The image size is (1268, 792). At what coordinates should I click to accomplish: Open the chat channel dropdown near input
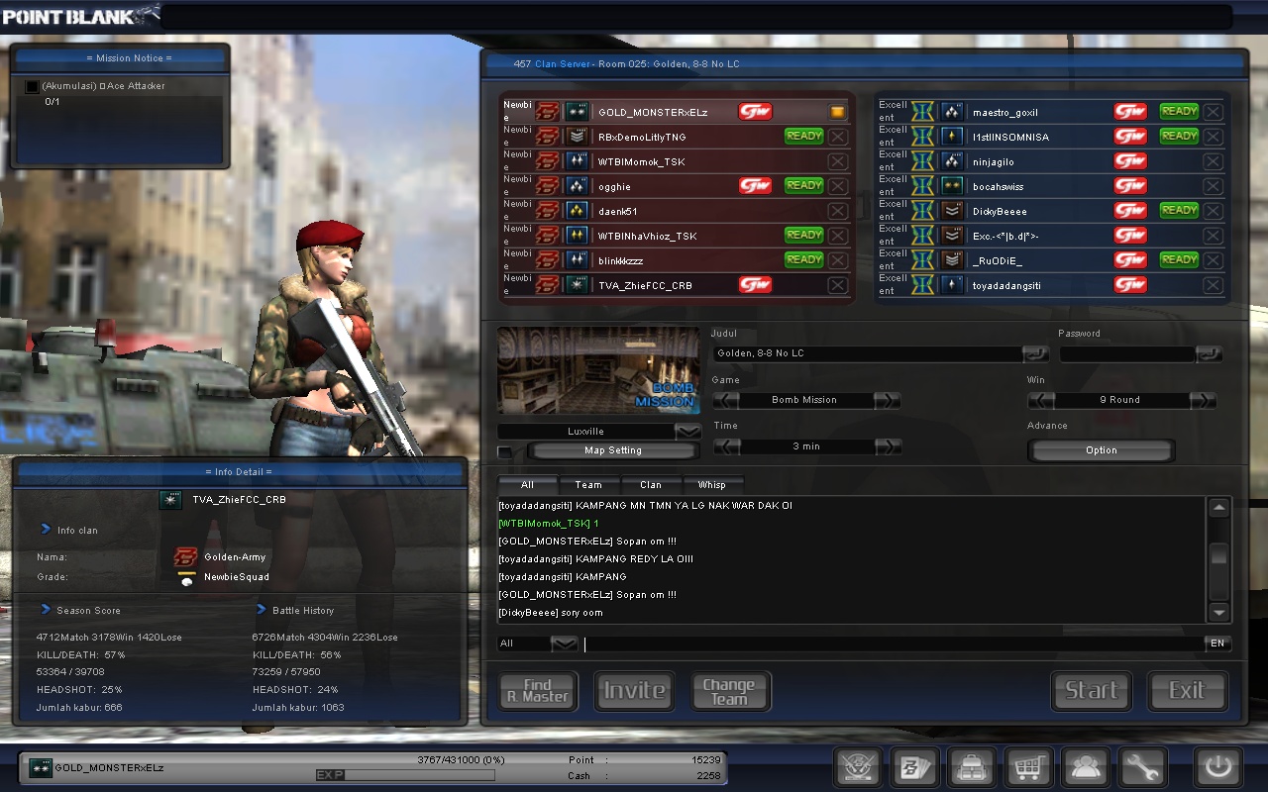coord(563,643)
